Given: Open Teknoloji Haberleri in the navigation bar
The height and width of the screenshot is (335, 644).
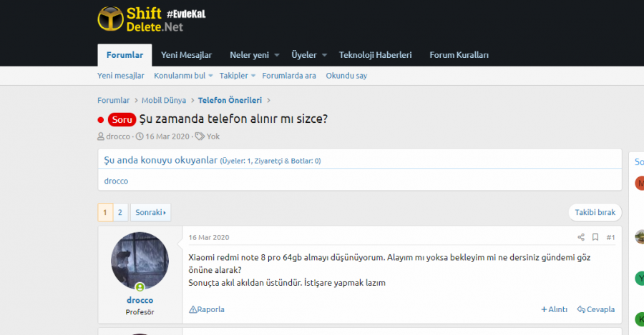Looking at the screenshot, I should point(375,55).
